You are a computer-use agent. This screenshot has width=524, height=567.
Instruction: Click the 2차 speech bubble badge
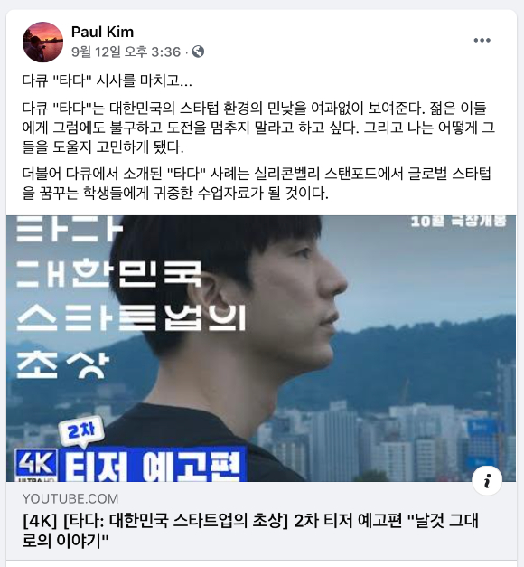[81, 431]
